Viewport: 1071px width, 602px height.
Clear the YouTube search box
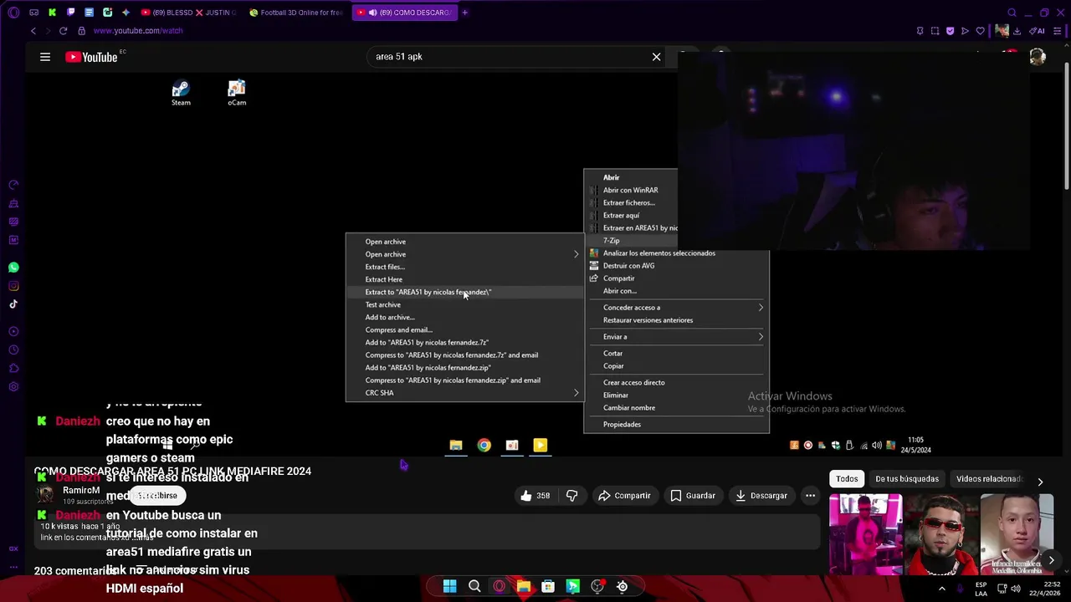coord(657,57)
